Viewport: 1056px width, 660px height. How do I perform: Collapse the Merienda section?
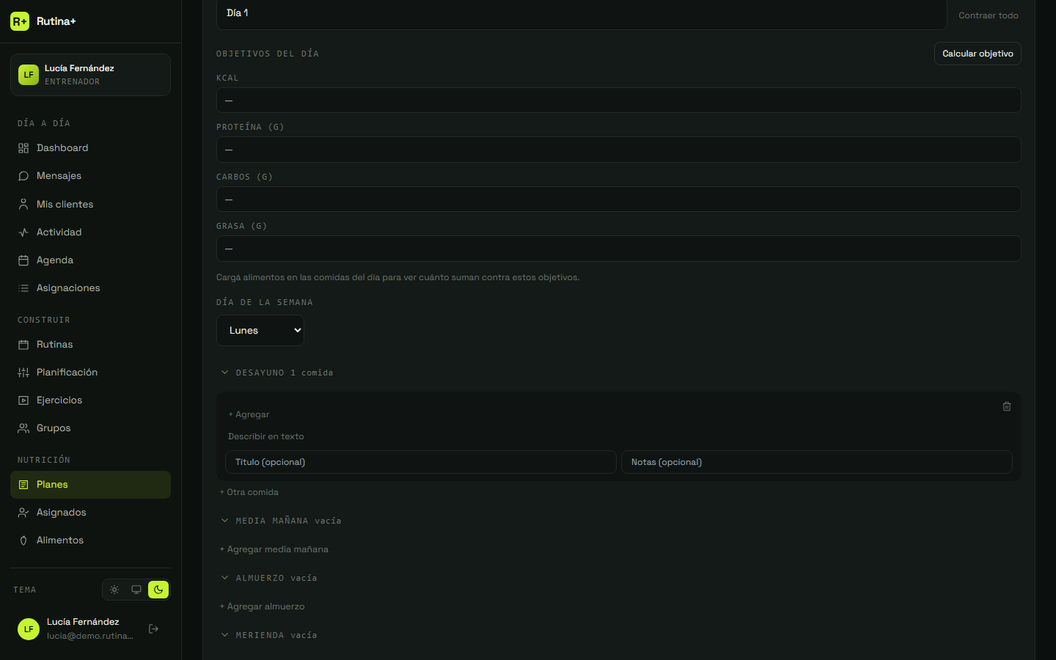pyautogui.click(x=224, y=635)
